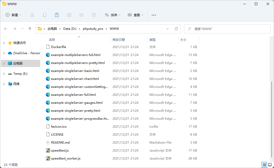Switch to large thumbnails view layout
This screenshot has height=168, width=274.
270,165
